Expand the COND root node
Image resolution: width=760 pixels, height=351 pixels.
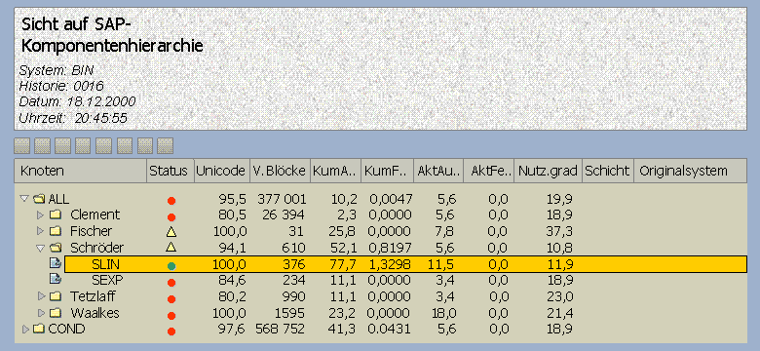(x=25, y=330)
